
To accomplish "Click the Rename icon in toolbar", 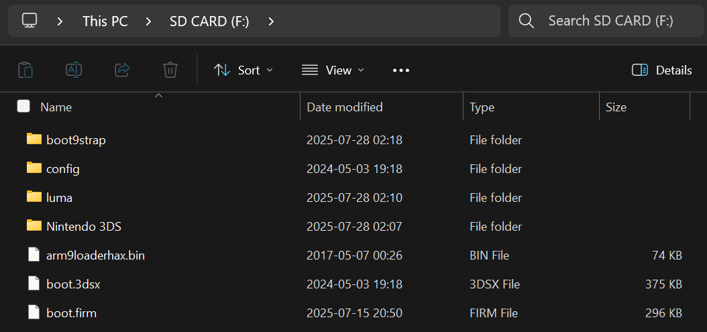I will point(74,70).
